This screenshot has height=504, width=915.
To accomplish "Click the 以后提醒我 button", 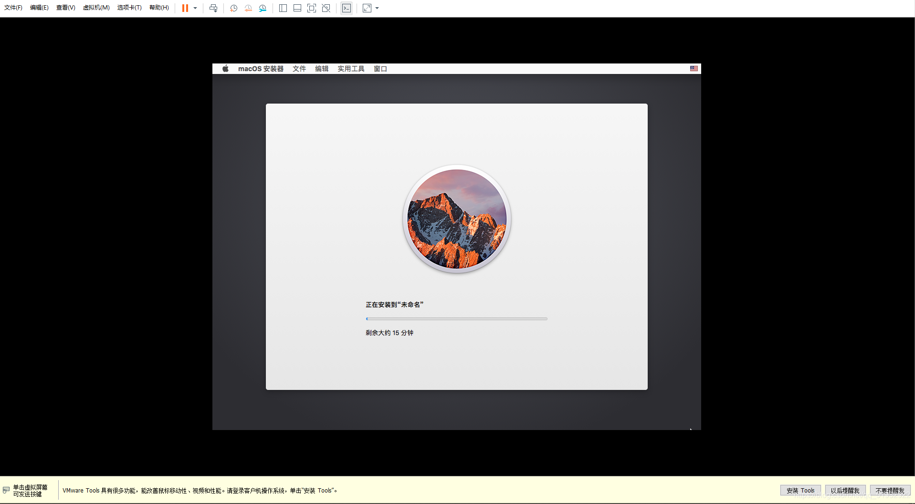I will (845, 490).
